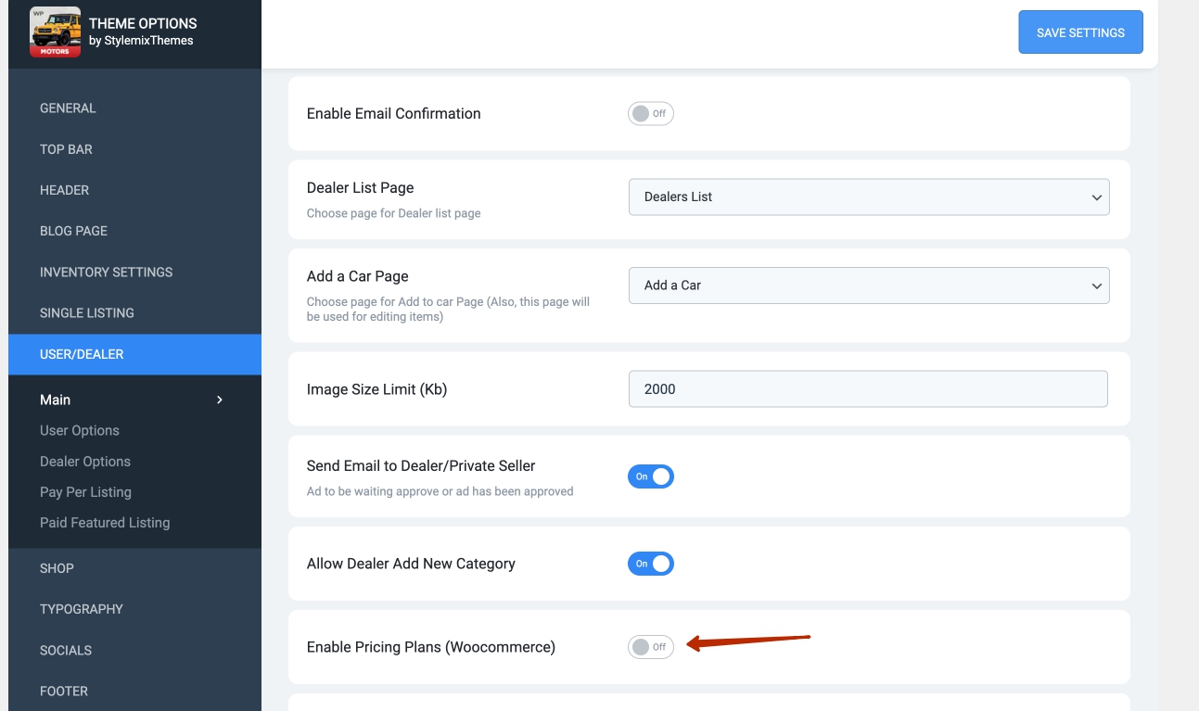Open Single Listing options

tap(86, 312)
